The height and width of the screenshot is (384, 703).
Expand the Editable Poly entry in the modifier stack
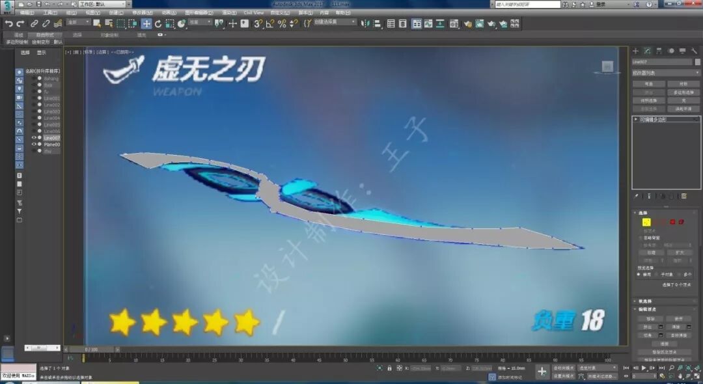tap(637, 118)
